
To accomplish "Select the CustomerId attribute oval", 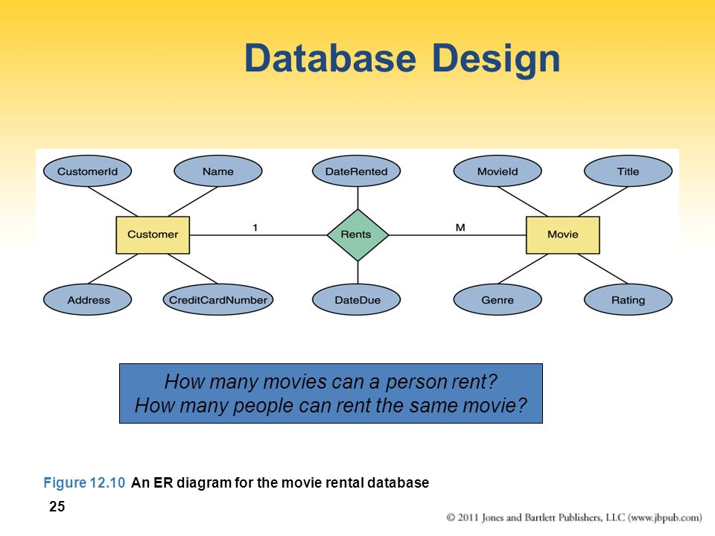I will click(87, 171).
